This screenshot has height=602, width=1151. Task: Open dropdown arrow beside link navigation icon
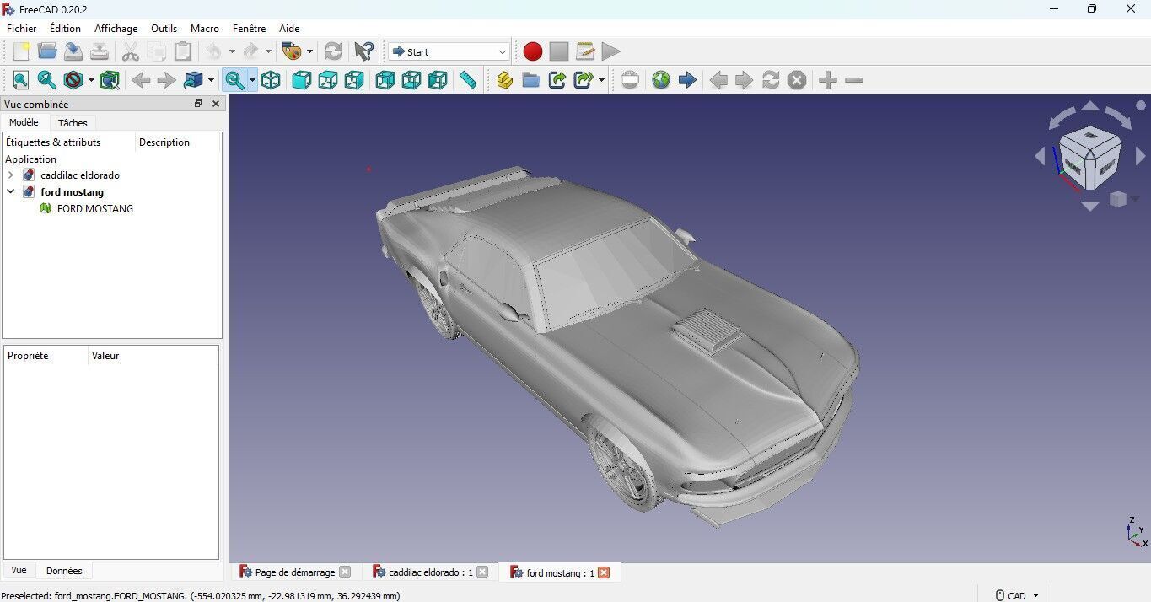click(211, 80)
